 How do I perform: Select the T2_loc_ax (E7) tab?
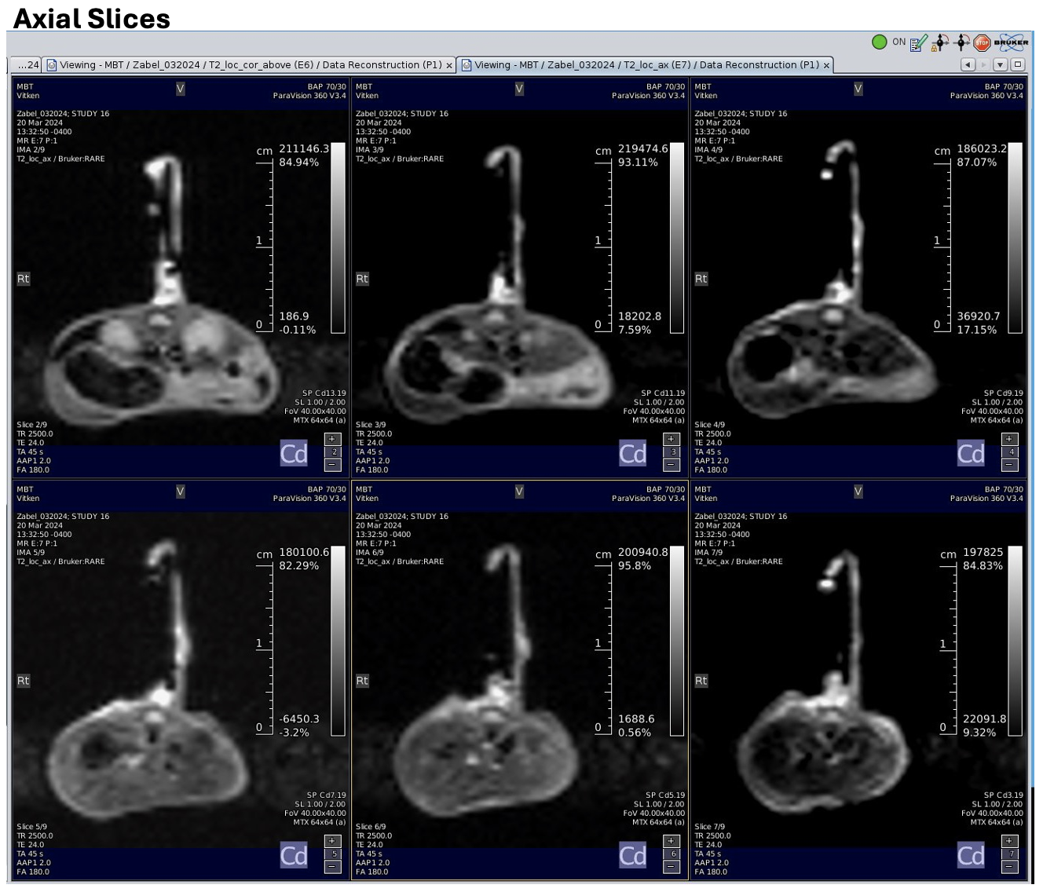640,65
